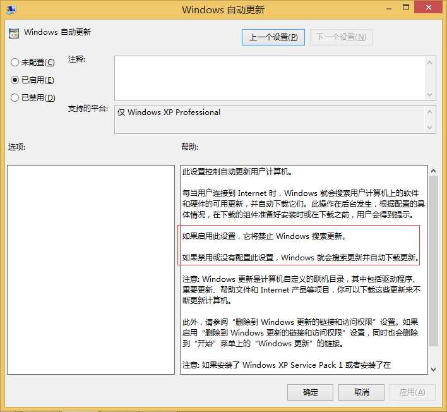Click the line mentioning Windows XP Service Pack 1
This screenshot has width=447, height=412.
287,365
